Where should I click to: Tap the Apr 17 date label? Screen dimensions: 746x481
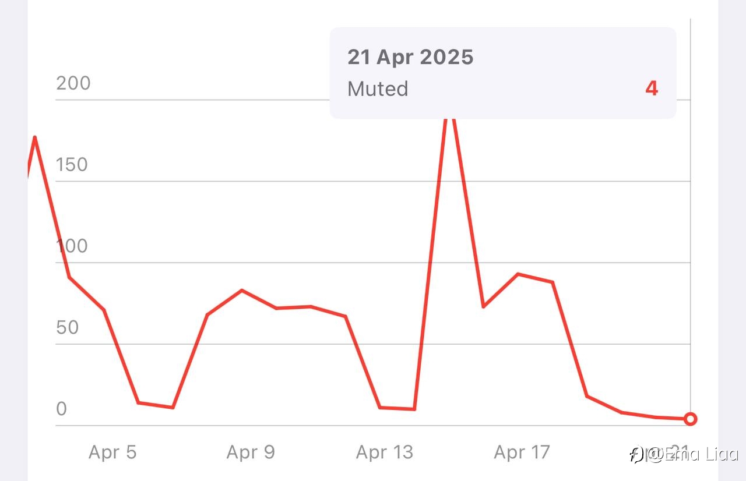(522, 452)
